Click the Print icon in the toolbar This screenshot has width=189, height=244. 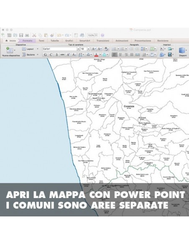[27, 36]
